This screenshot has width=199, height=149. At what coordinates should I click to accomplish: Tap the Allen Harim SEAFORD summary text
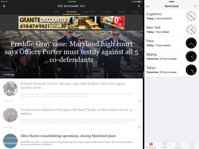[x=77, y=143]
